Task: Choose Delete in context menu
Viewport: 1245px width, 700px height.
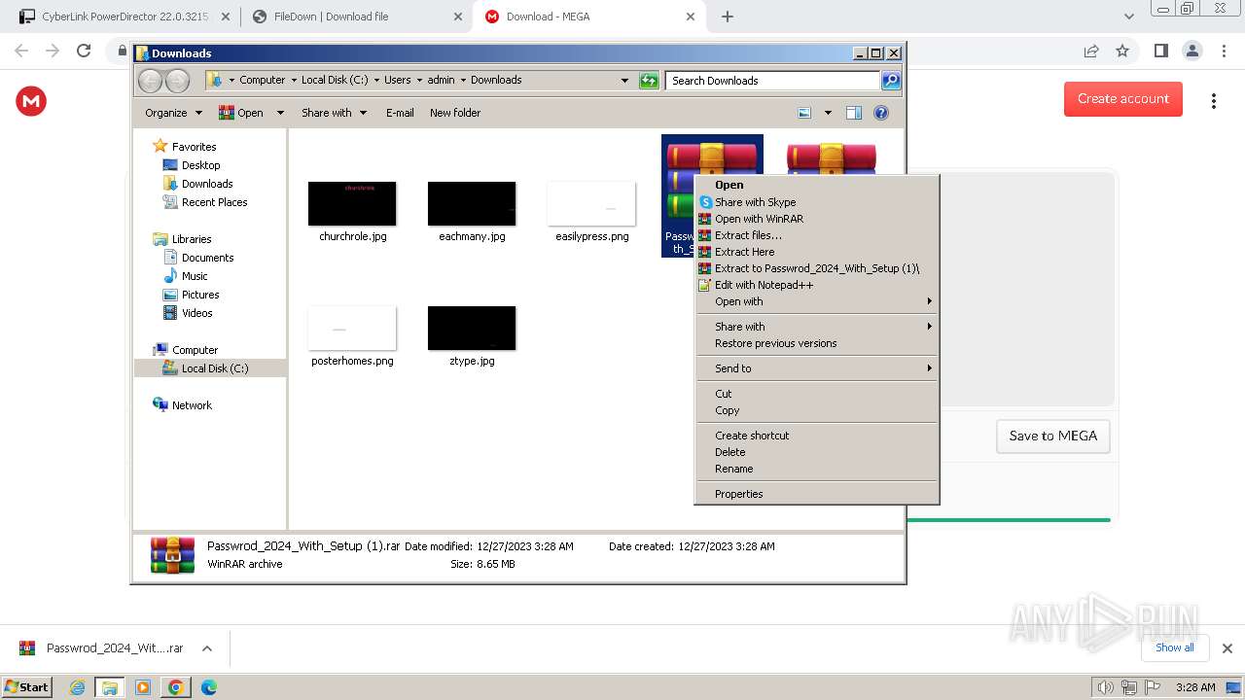Action: [x=816, y=452]
